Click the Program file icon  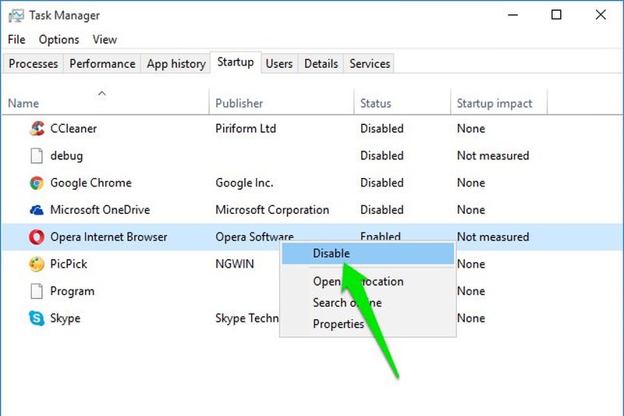point(37,291)
